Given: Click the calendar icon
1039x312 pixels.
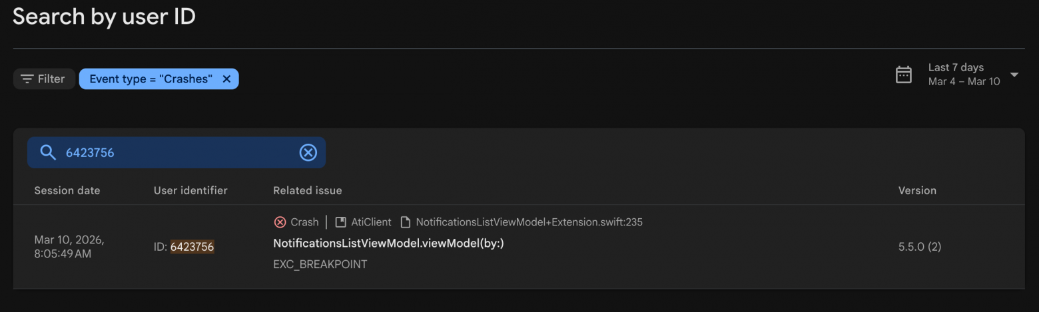Looking at the screenshot, I should 903,75.
